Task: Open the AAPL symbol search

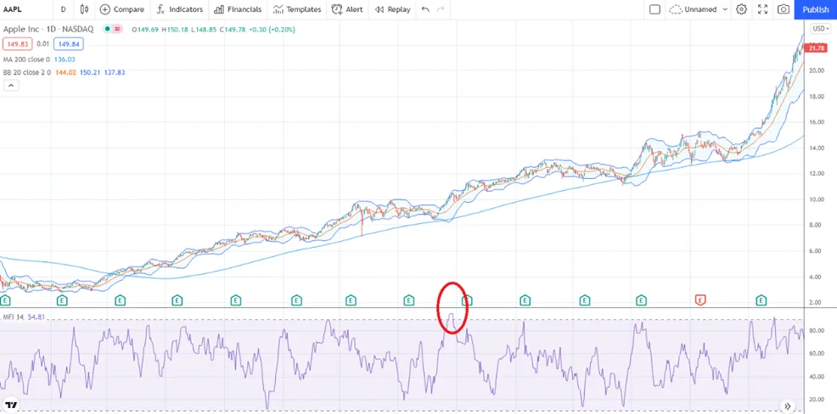Action: tap(14, 9)
